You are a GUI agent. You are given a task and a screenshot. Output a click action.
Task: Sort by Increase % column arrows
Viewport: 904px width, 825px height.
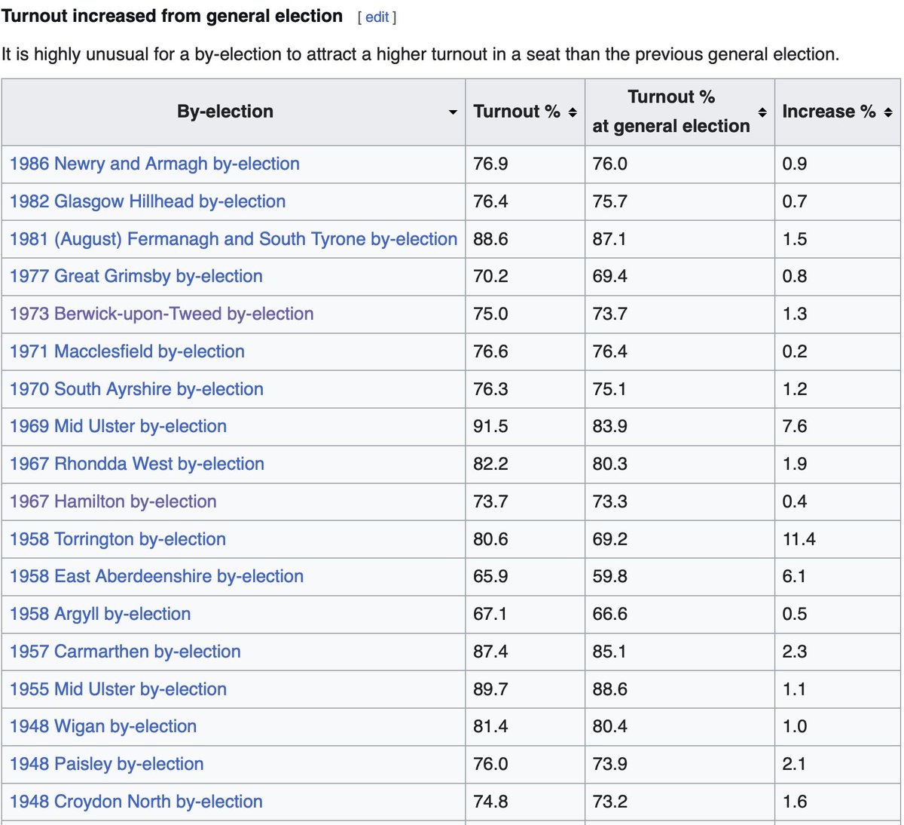click(888, 112)
